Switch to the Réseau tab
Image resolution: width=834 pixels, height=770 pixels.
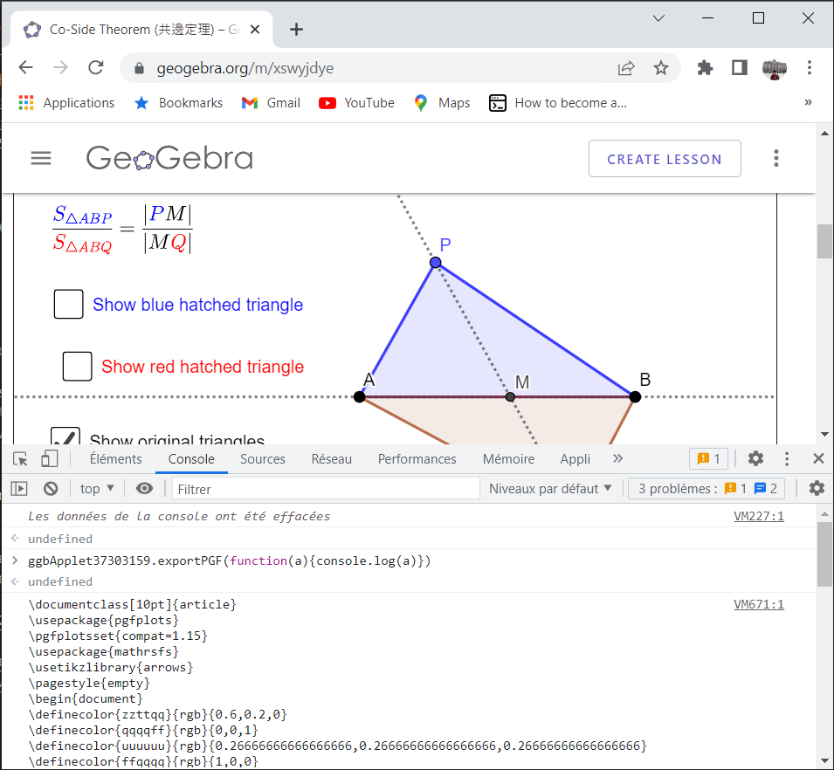click(331, 459)
